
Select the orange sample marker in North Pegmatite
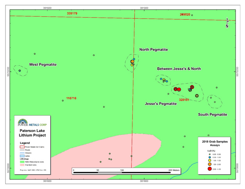132,61
